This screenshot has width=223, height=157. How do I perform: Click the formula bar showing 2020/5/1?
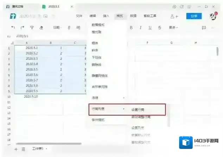click(22, 36)
